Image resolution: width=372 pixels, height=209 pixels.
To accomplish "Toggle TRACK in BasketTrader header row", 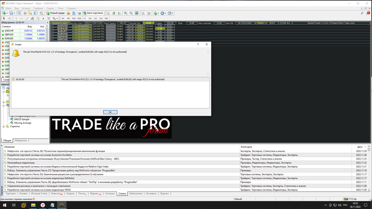I will pyautogui.click(x=260, y=23).
